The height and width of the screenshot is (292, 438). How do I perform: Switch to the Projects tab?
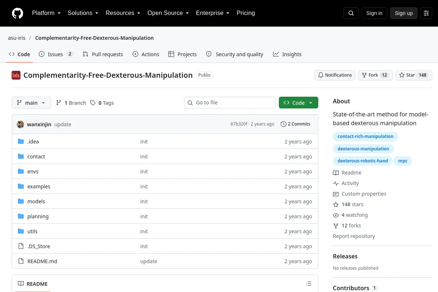pyautogui.click(x=182, y=54)
